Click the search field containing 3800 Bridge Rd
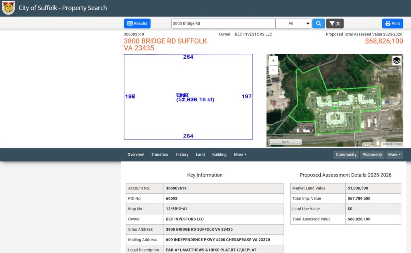411x253 pixels. [x=223, y=23]
